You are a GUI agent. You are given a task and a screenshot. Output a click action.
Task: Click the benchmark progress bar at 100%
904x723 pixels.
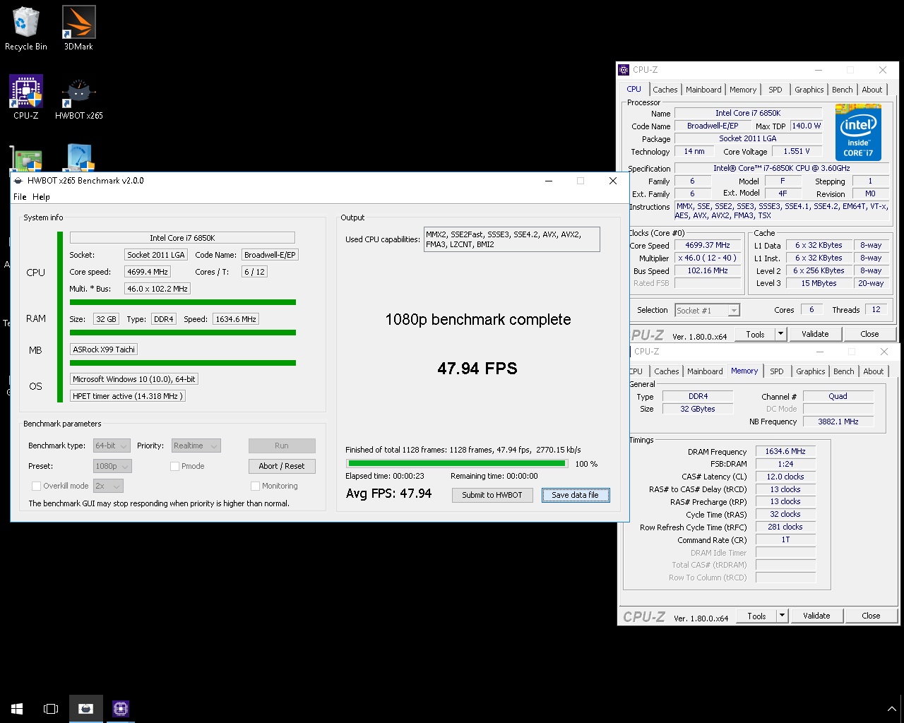point(456,464)
